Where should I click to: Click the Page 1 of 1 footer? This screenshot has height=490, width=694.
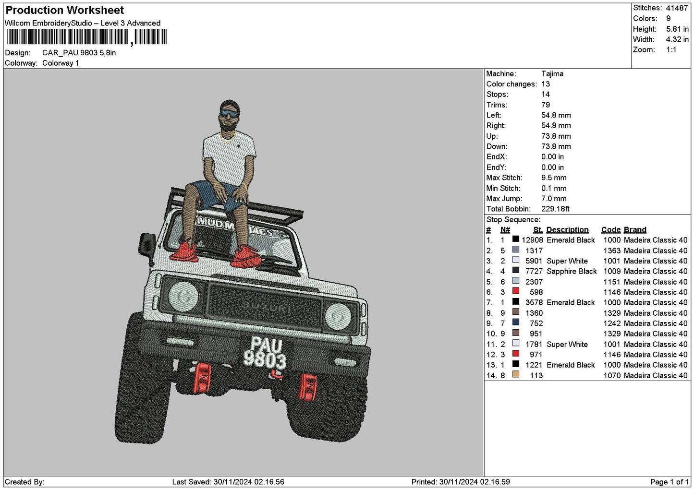pyautogui.click(x=670, y=482)
